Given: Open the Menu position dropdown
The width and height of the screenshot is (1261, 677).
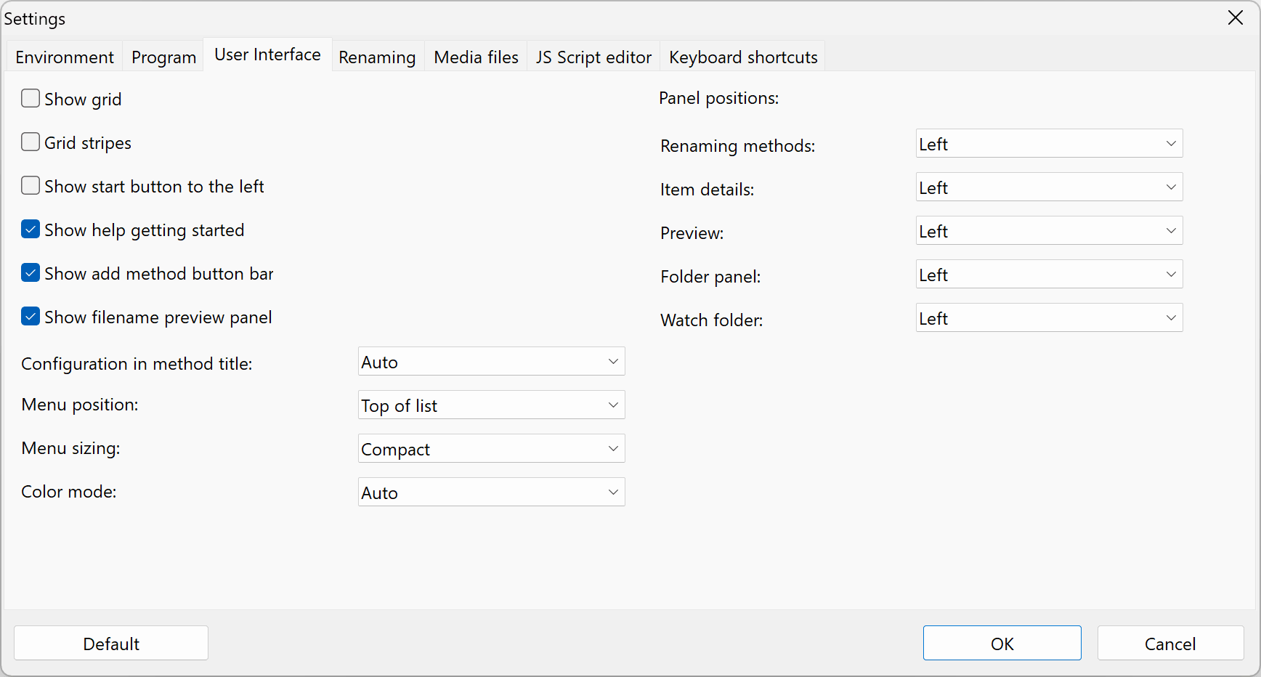Looking at the screenshot, I should pos(491,405).
